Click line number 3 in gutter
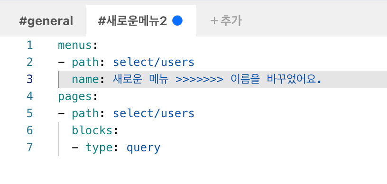Screen dimensions: 387x184 click(x=29, y=79)
